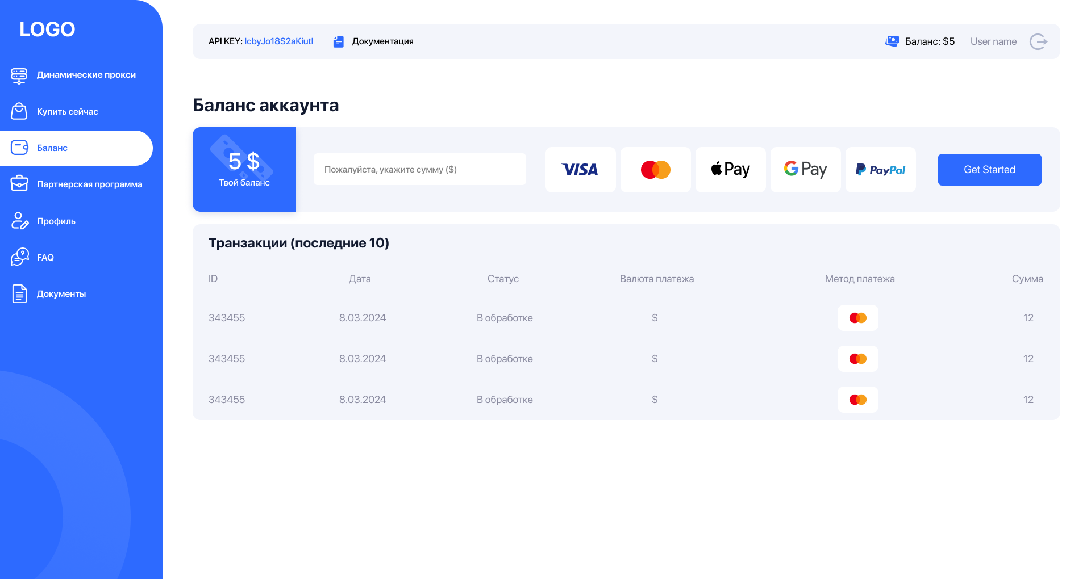Image resolution: width=1091 pixels, height=579 pixels.
Task: Click the balance money icon in header
Action: [892, 41]
